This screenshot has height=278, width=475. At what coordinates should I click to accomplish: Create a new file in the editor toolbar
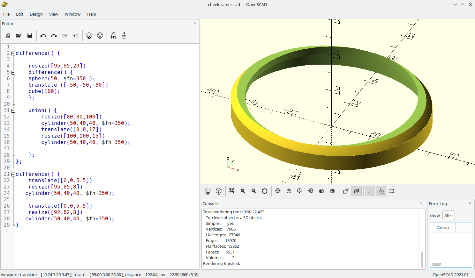click(x=8, y=36)
